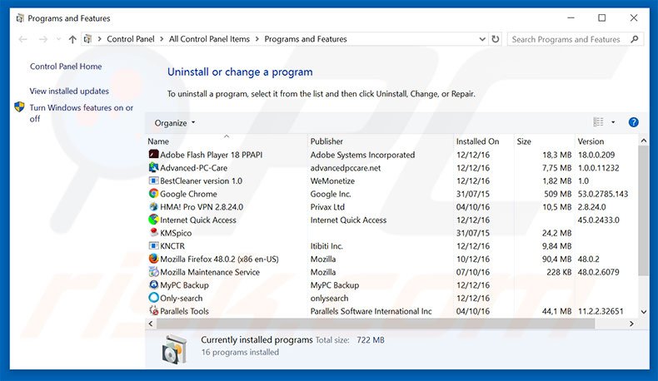Click the MyPC Backup program icon
Viewport: 658px width, 381px height.
point(153,285)
